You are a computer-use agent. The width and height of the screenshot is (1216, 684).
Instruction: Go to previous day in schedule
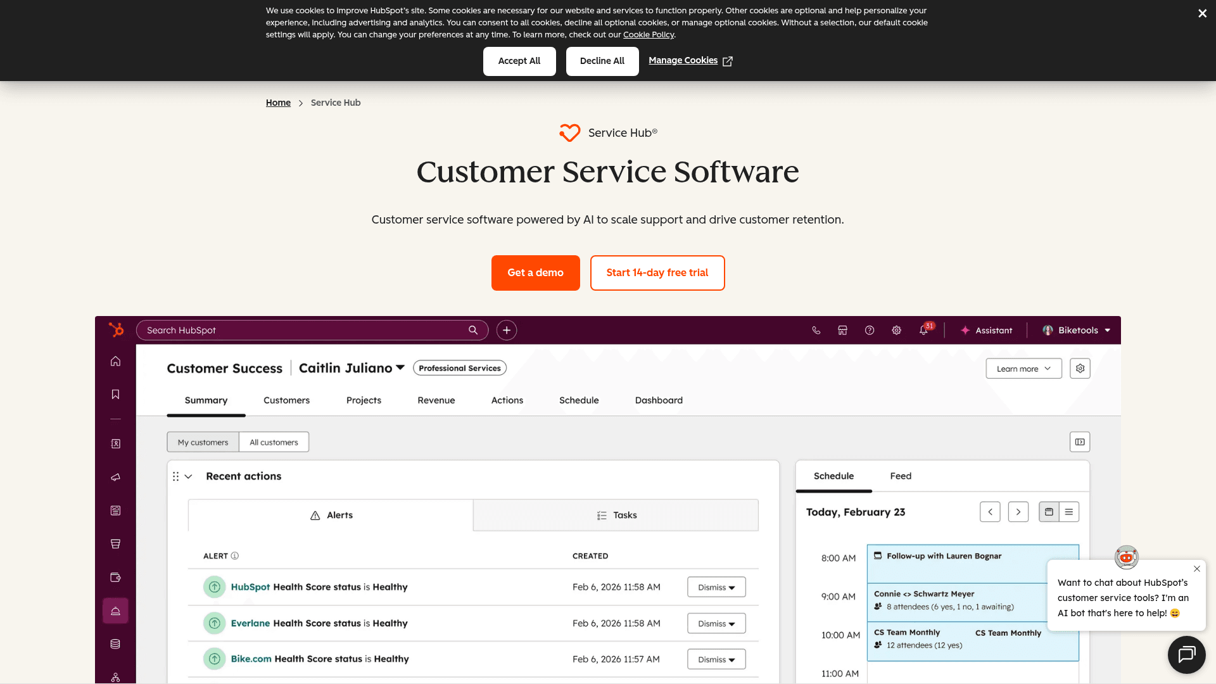(x=990, y=512)
